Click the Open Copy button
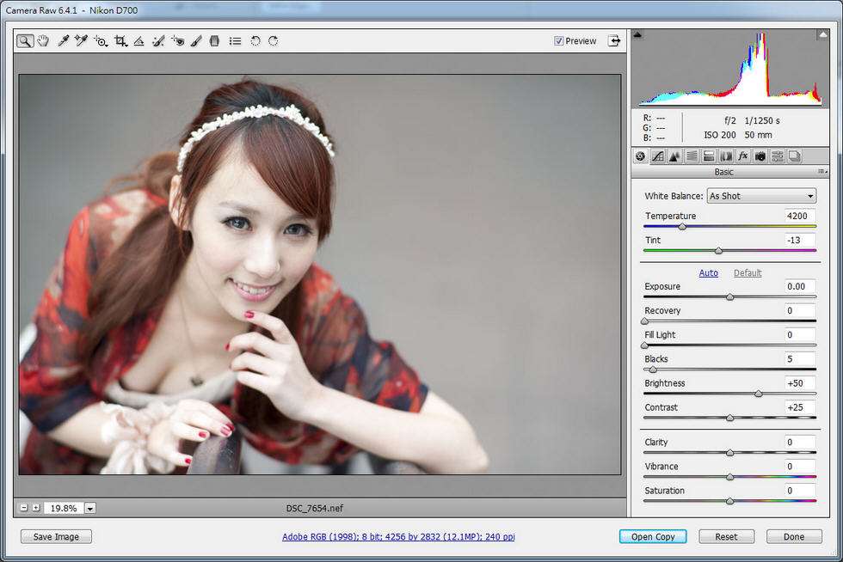 click(653, 537)
